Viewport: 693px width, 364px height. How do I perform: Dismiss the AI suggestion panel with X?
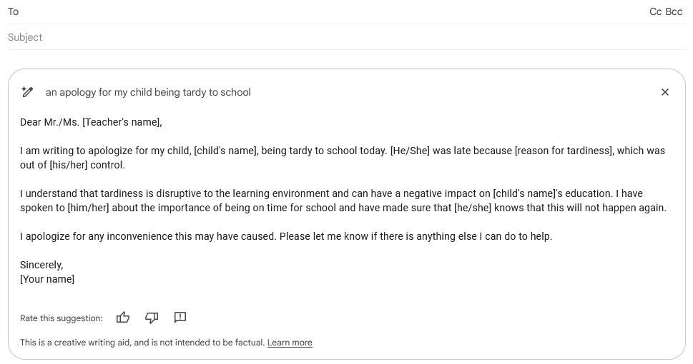(x=664, y=92)
